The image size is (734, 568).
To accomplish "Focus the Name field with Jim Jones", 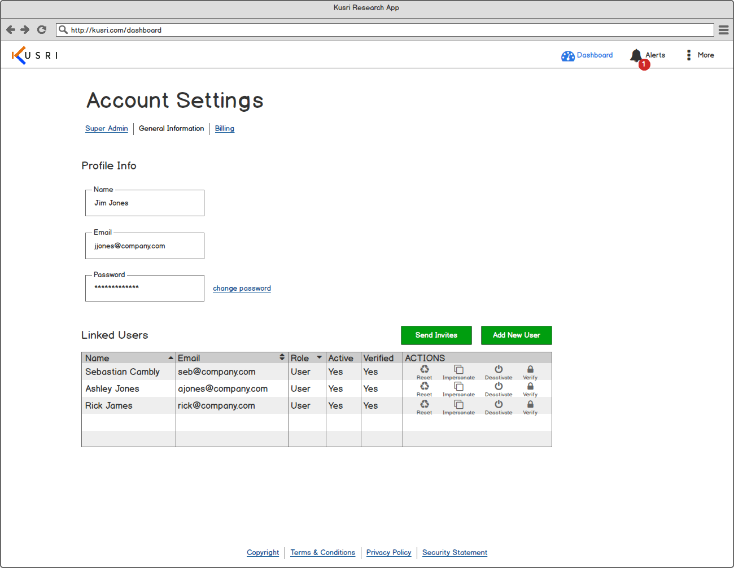I will point(145,203).
